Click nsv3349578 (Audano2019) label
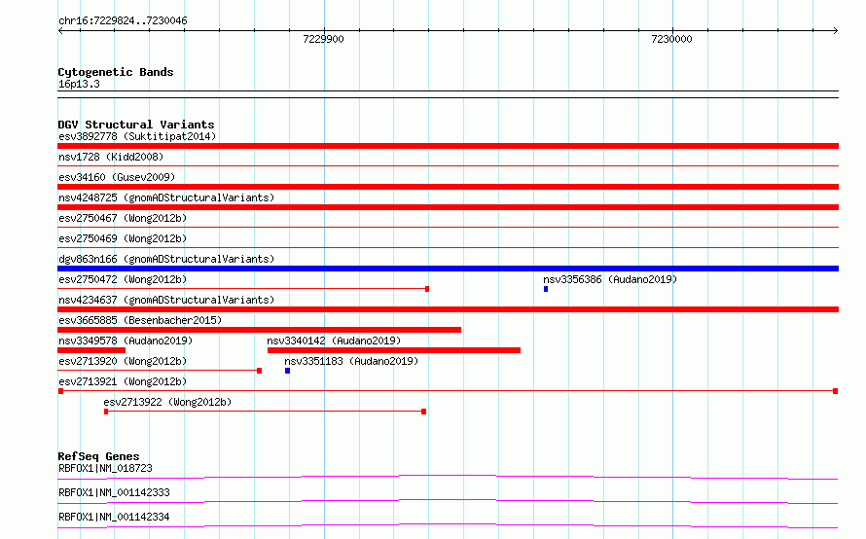 (126, 341)
